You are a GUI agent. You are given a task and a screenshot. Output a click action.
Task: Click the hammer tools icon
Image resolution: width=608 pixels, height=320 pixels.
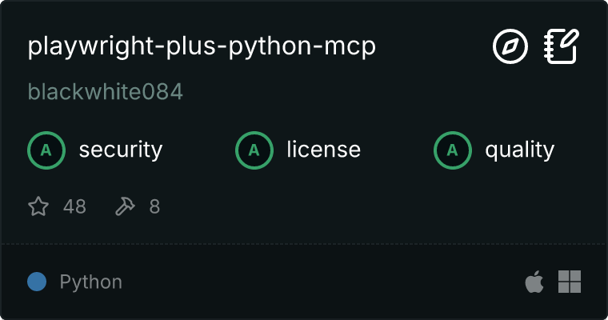click(125, 206)
